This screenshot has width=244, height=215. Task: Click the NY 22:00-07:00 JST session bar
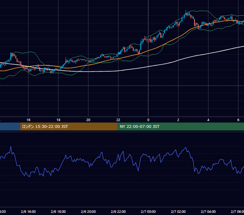[180, 126]
